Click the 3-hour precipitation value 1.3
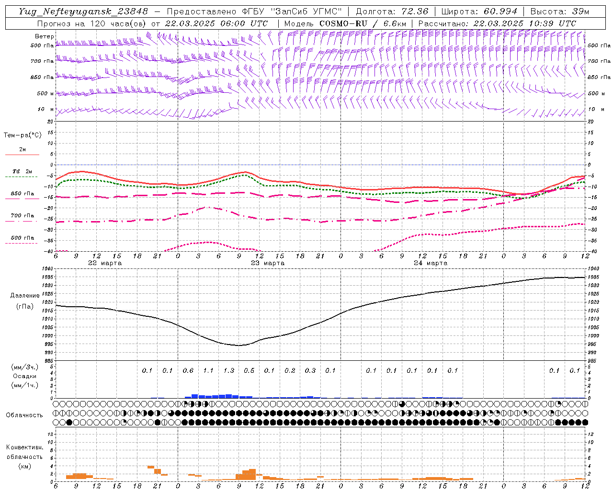The height and width of the screenshot is (490, 613). tap(229, 370)
